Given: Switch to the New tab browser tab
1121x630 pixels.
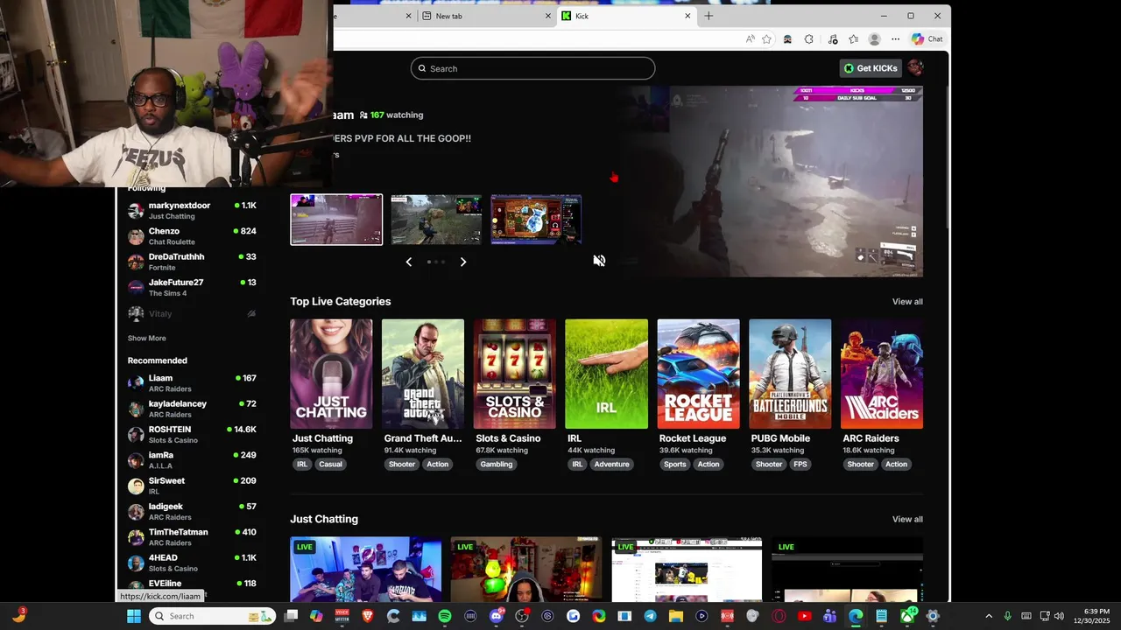Looking at the screenshot, I should (486, 16).
